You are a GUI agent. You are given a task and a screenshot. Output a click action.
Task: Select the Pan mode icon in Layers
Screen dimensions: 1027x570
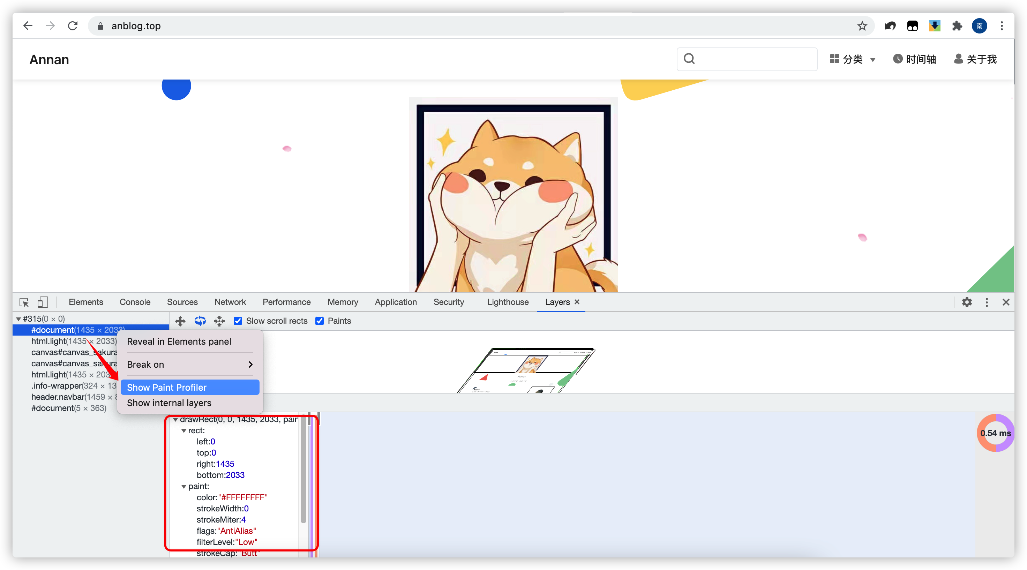(x=180, y=321)
